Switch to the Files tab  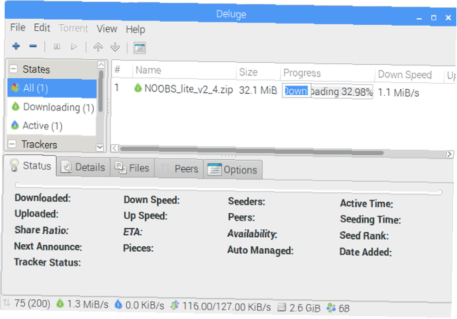coord(132,168)
